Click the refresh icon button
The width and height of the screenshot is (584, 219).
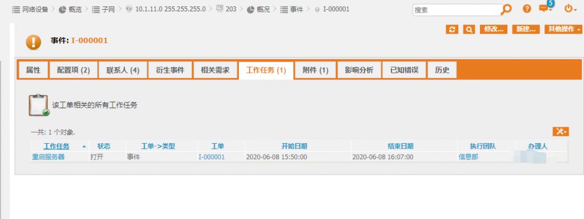(452, 30)
